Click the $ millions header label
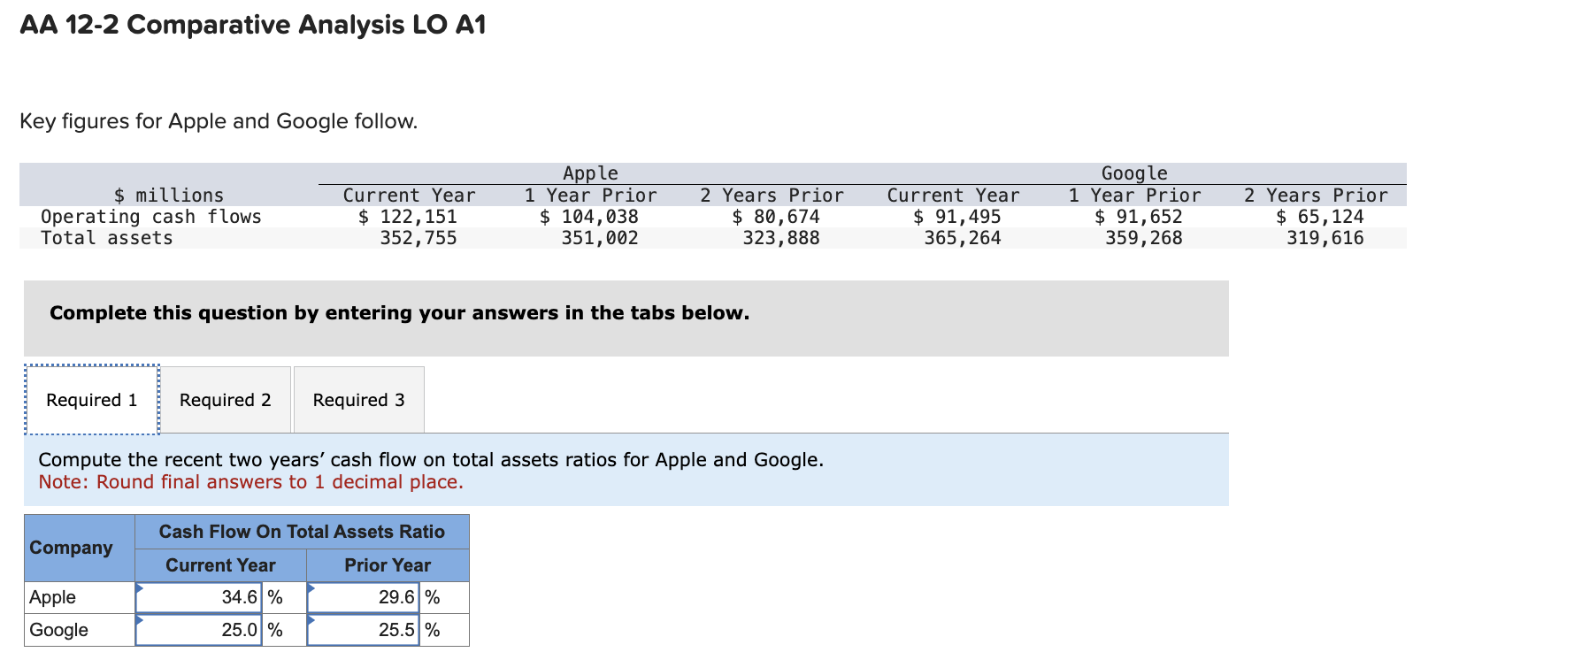 pyautogui.click(x=169, y=196)
